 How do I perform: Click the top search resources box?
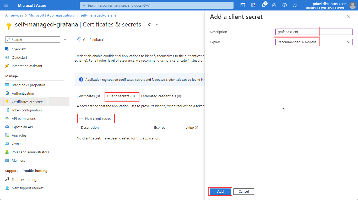click(156, 5)
